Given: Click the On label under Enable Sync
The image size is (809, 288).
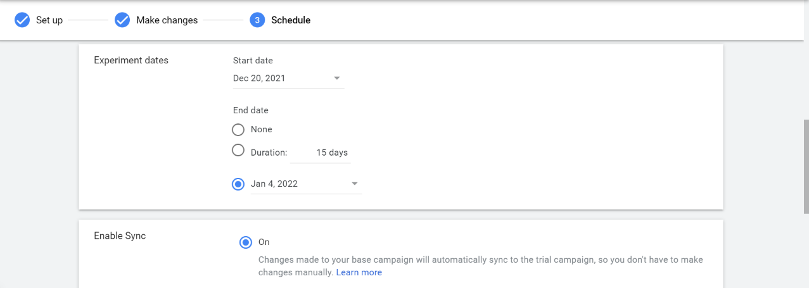Looking at the screenshot, I should coord(264,242).
